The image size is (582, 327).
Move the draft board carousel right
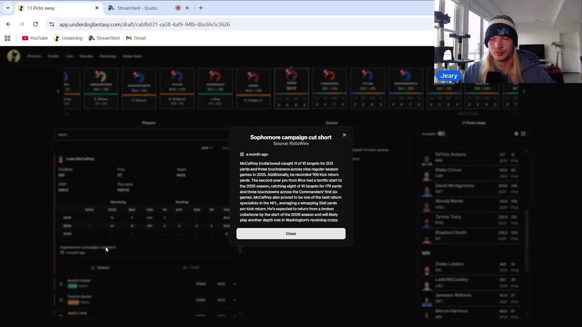(524, 92)
